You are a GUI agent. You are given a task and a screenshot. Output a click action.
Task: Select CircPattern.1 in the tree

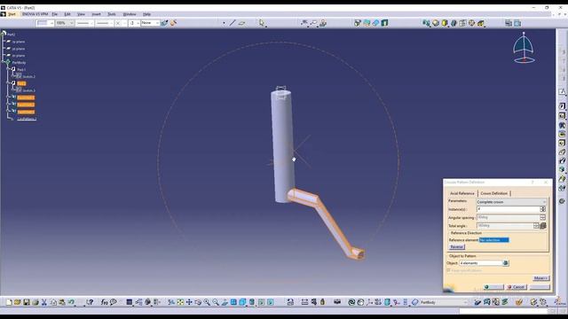tap(27, 118)
